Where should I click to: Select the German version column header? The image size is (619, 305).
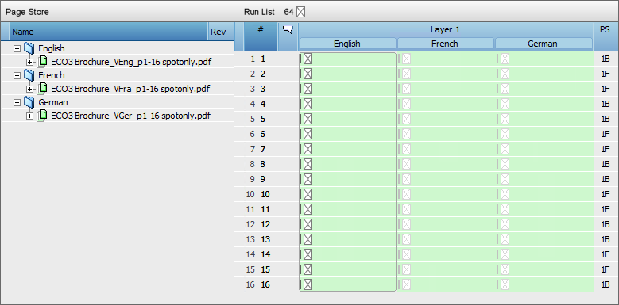coord(544,44)
